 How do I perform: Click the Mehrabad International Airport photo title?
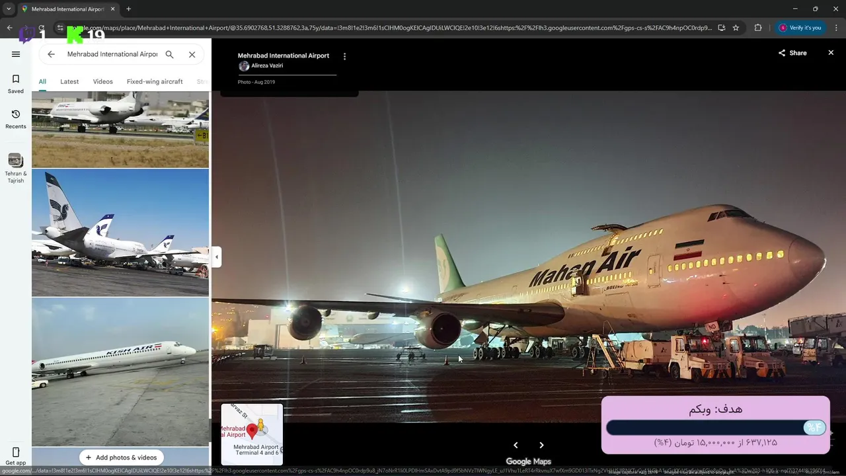(284, 56)
